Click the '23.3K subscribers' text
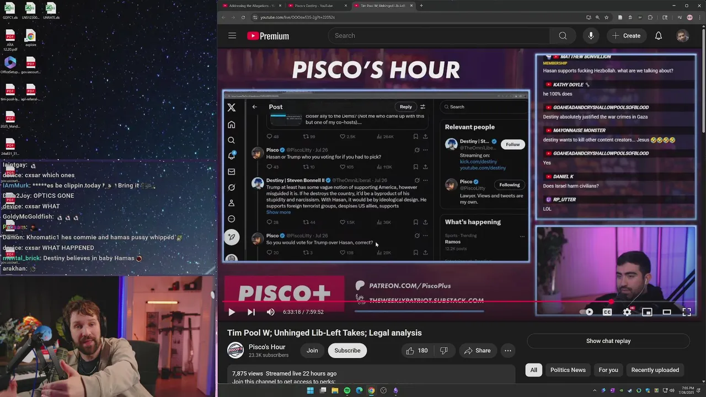The image size is (706, 397). coord(269,355)
